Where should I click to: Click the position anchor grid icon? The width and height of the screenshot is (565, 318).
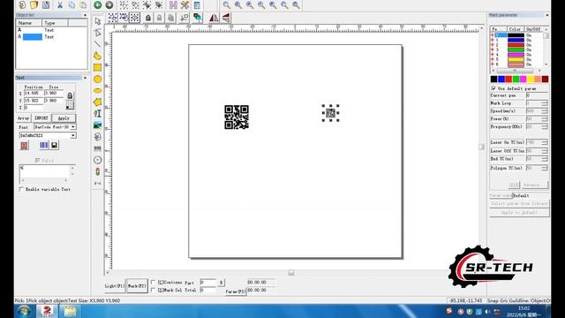[x=70, y=106]
